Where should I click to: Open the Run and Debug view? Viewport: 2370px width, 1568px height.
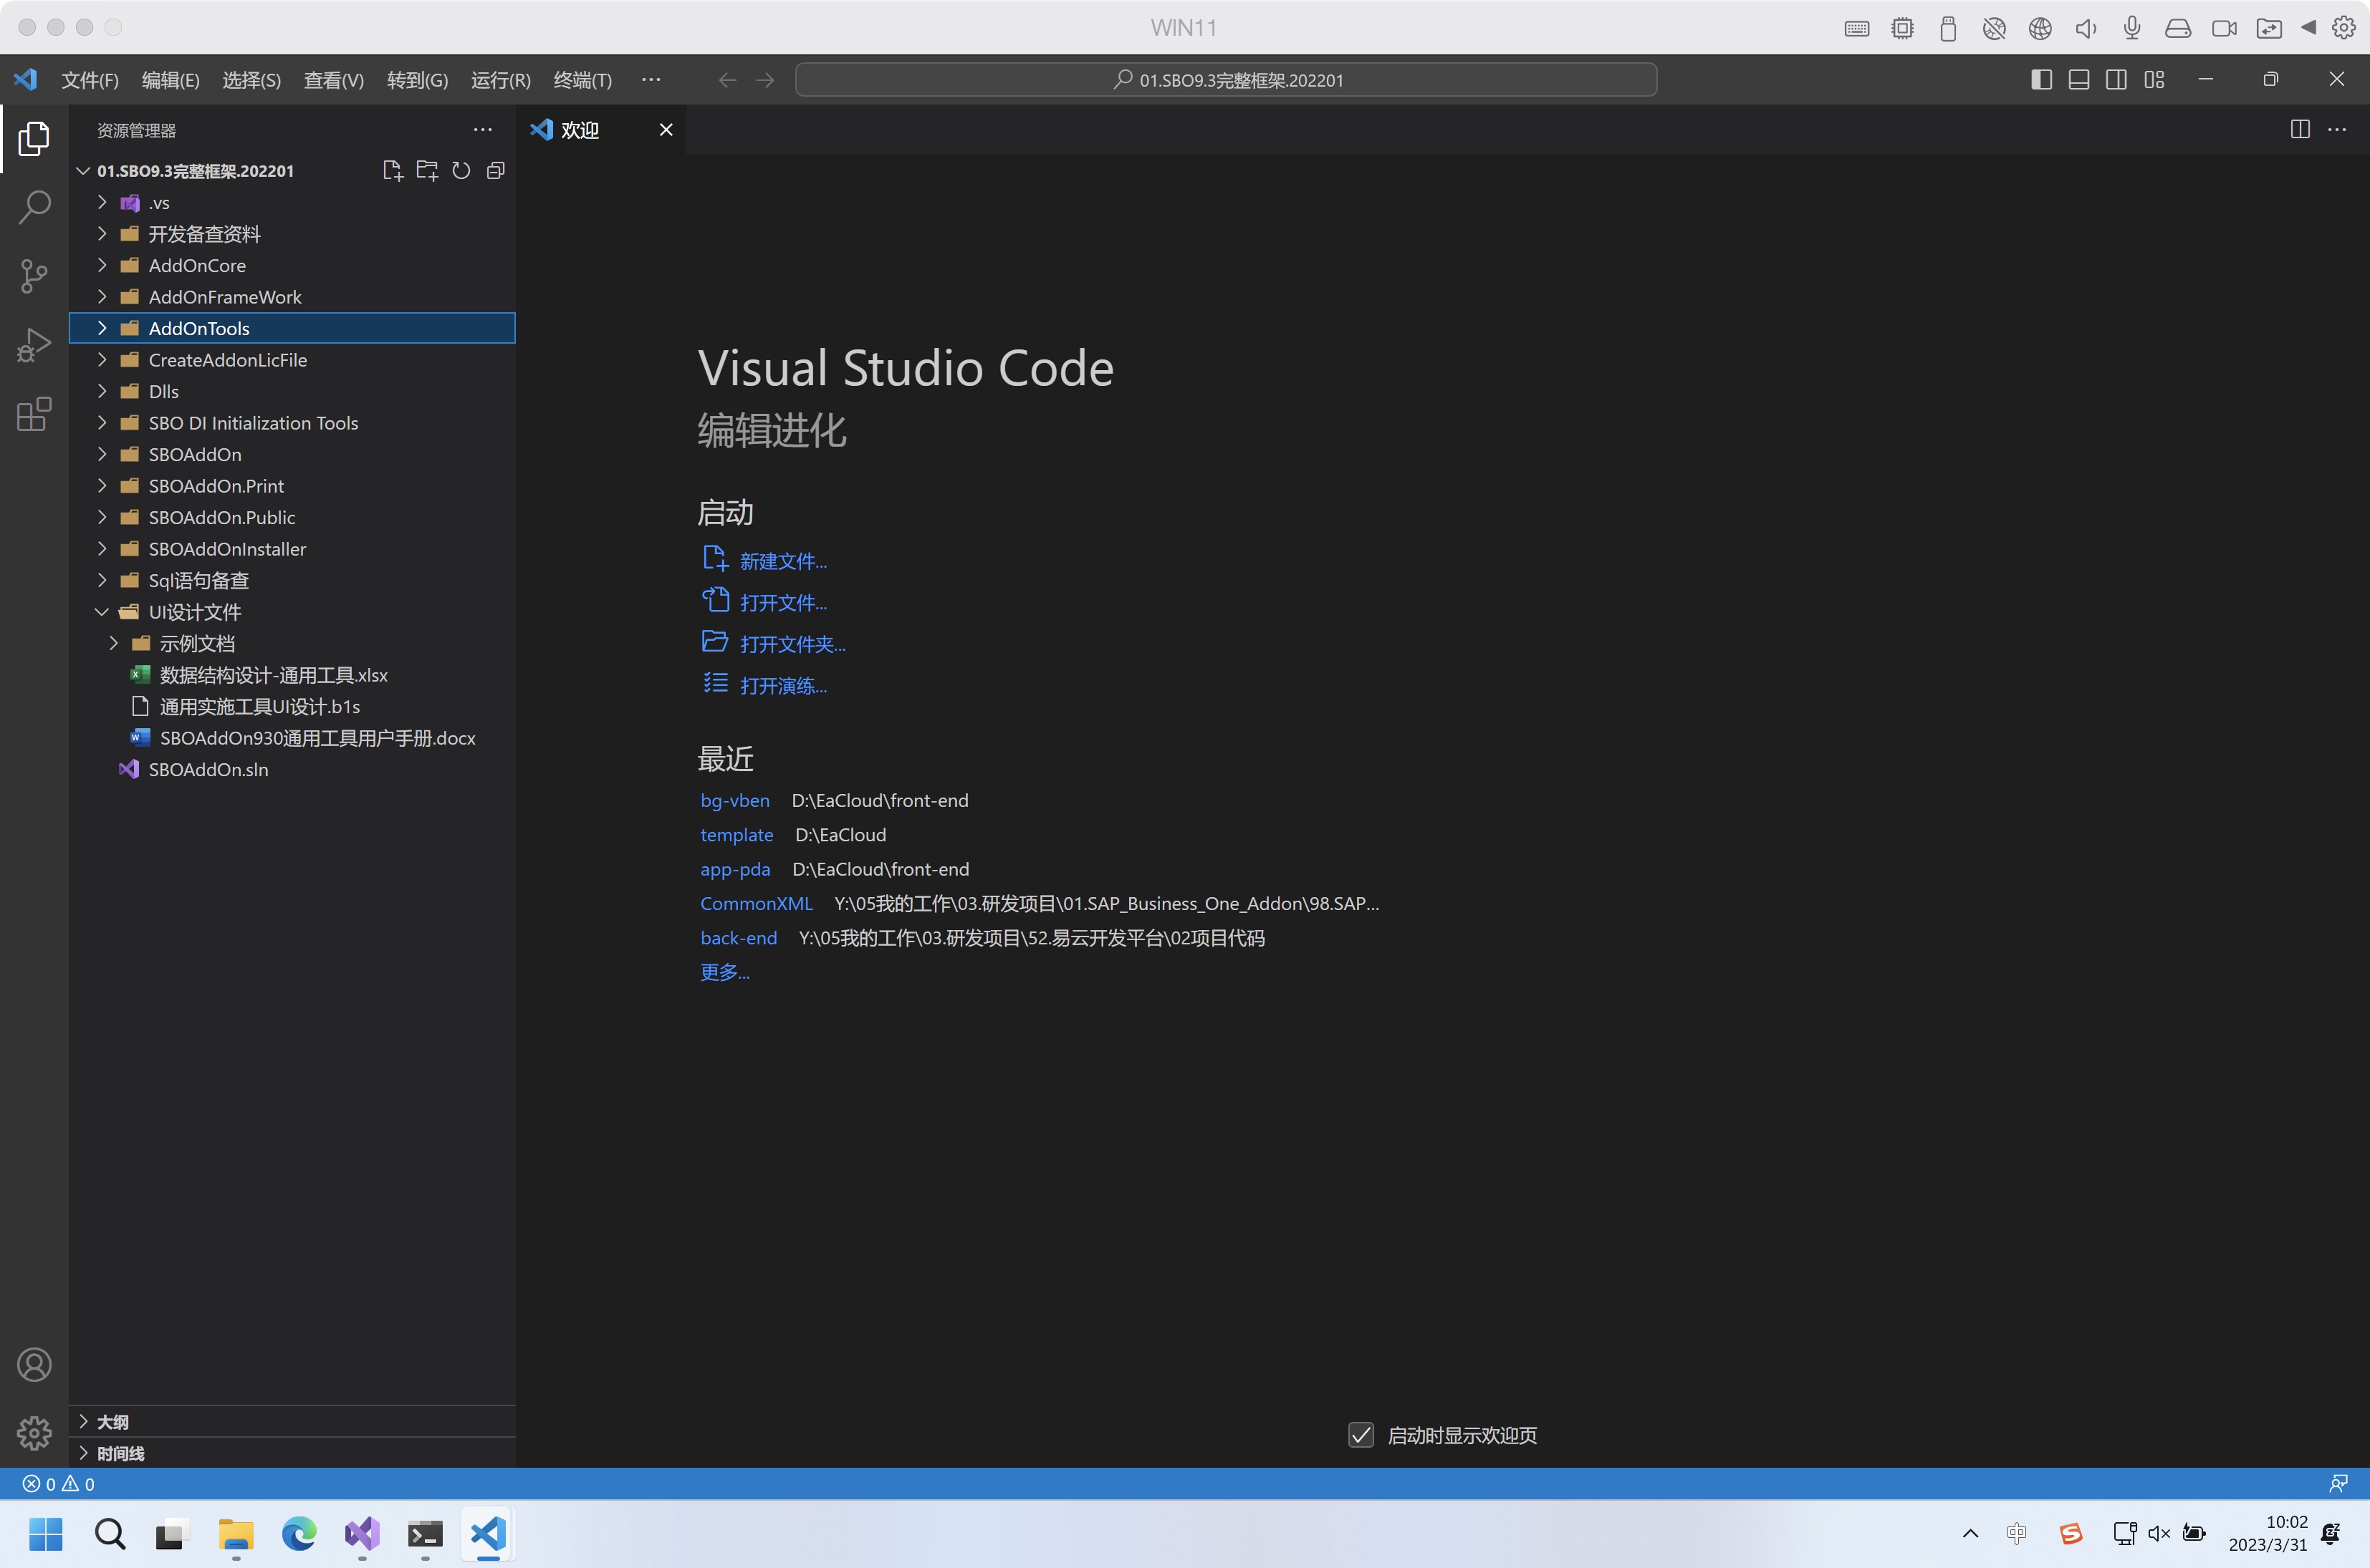pyautogui.click(x=34, y=345)
